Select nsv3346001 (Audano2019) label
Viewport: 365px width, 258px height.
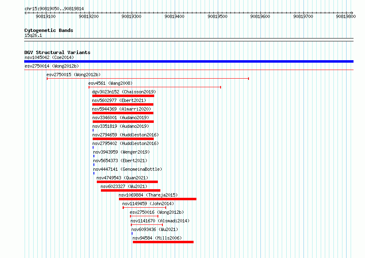click(121, 118)
